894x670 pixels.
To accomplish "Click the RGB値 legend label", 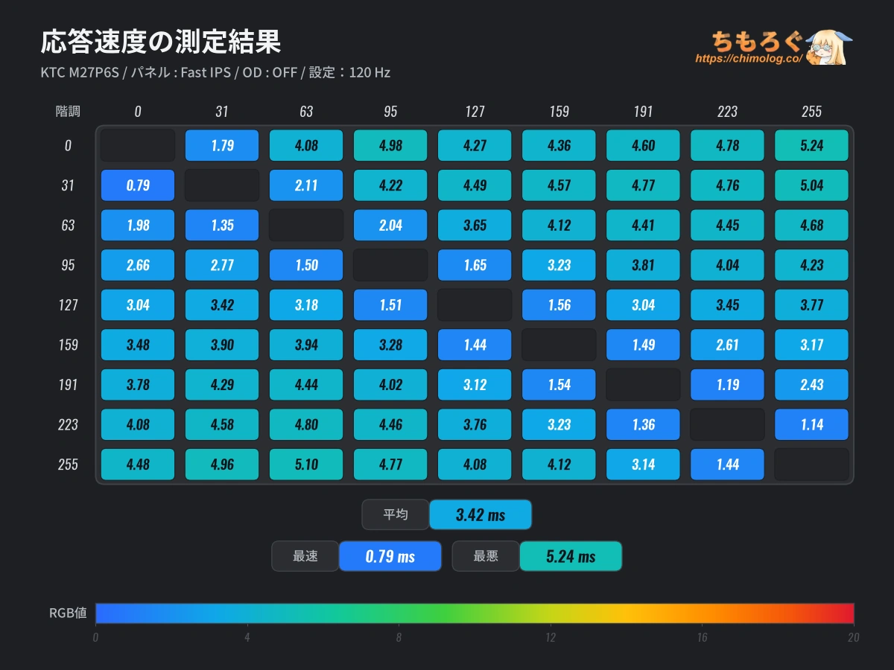I will (68, 613).
